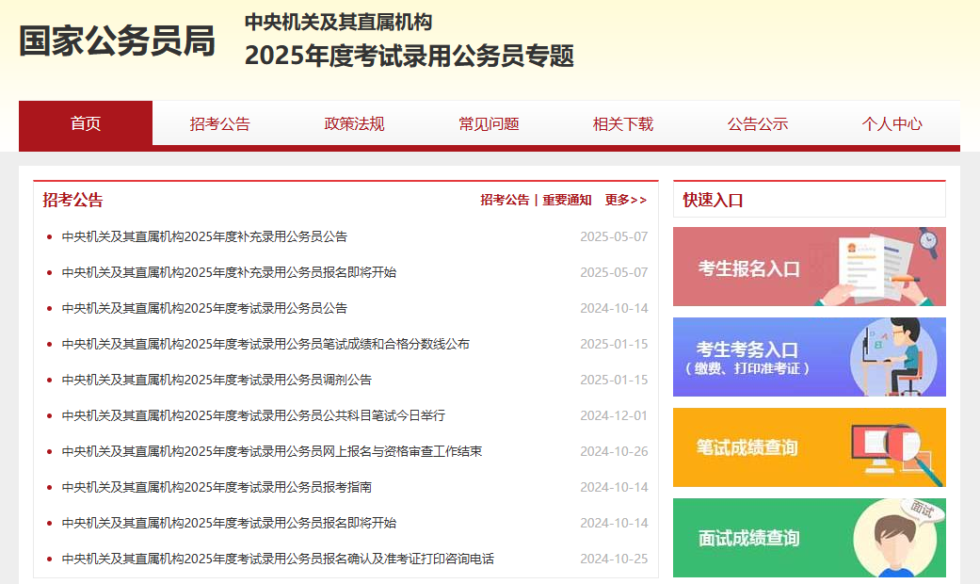Screen dimensions: 980x584
Task: Go to 招考公告 in navigation bar
Action: coord(220,123)
